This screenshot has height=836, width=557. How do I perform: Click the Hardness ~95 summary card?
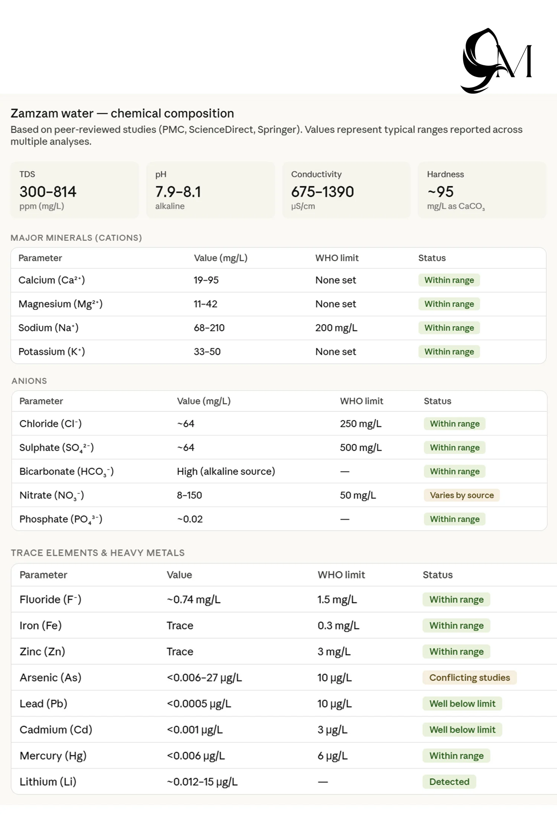coord(482,190)
